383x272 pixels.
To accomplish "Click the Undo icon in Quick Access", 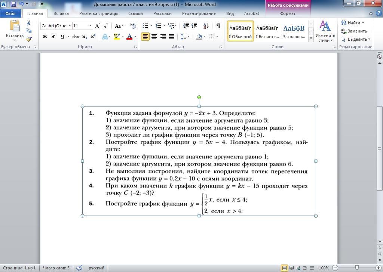I will (x=21, y=4).
